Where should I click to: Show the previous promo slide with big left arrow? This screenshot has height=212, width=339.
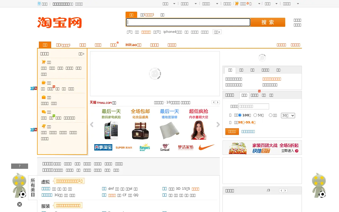(x=92, y=125)
